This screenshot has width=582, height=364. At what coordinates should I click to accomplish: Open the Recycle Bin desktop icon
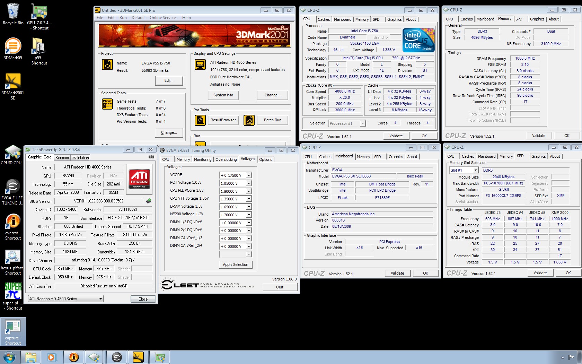click(13, 14)
